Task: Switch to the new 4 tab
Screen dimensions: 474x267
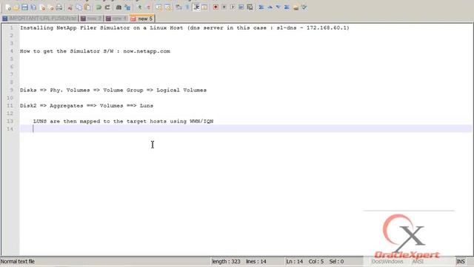Action: (x=116, y=19)
